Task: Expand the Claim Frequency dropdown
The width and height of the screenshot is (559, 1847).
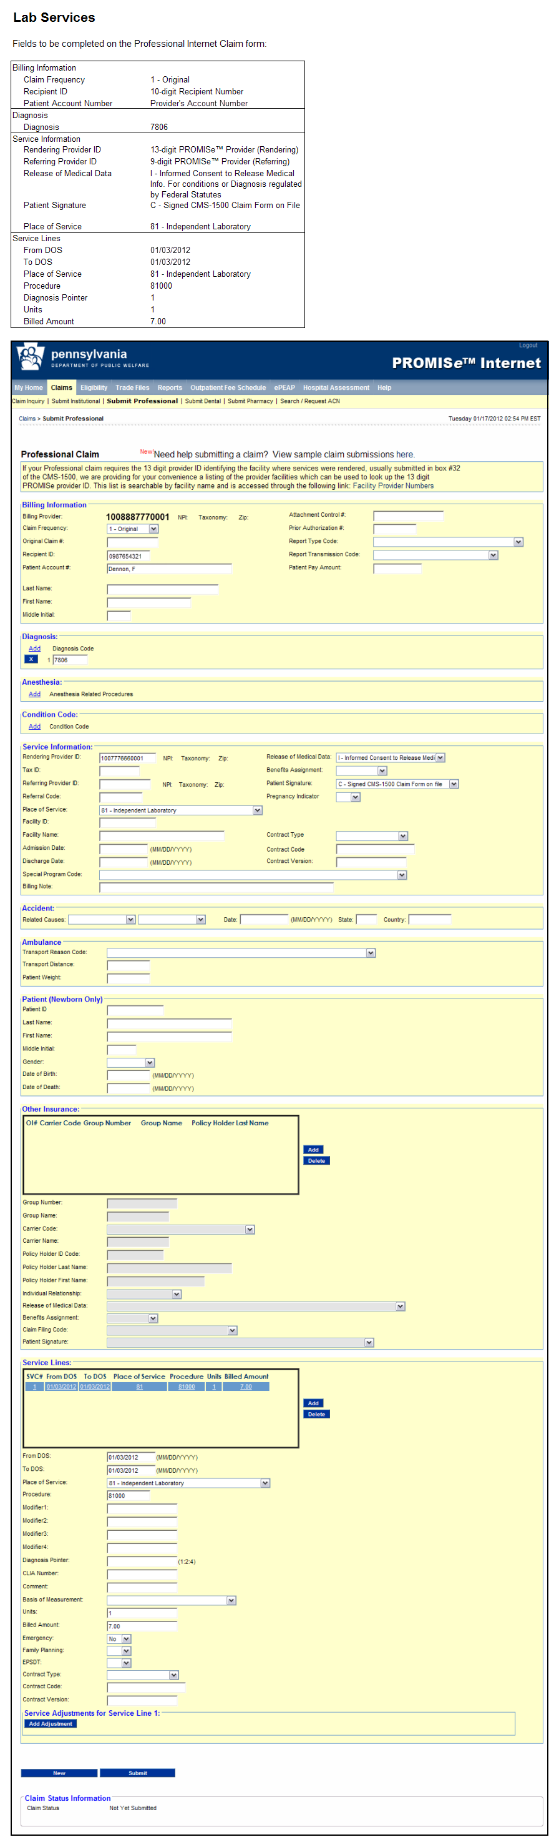Action: (x=153, y=529)
